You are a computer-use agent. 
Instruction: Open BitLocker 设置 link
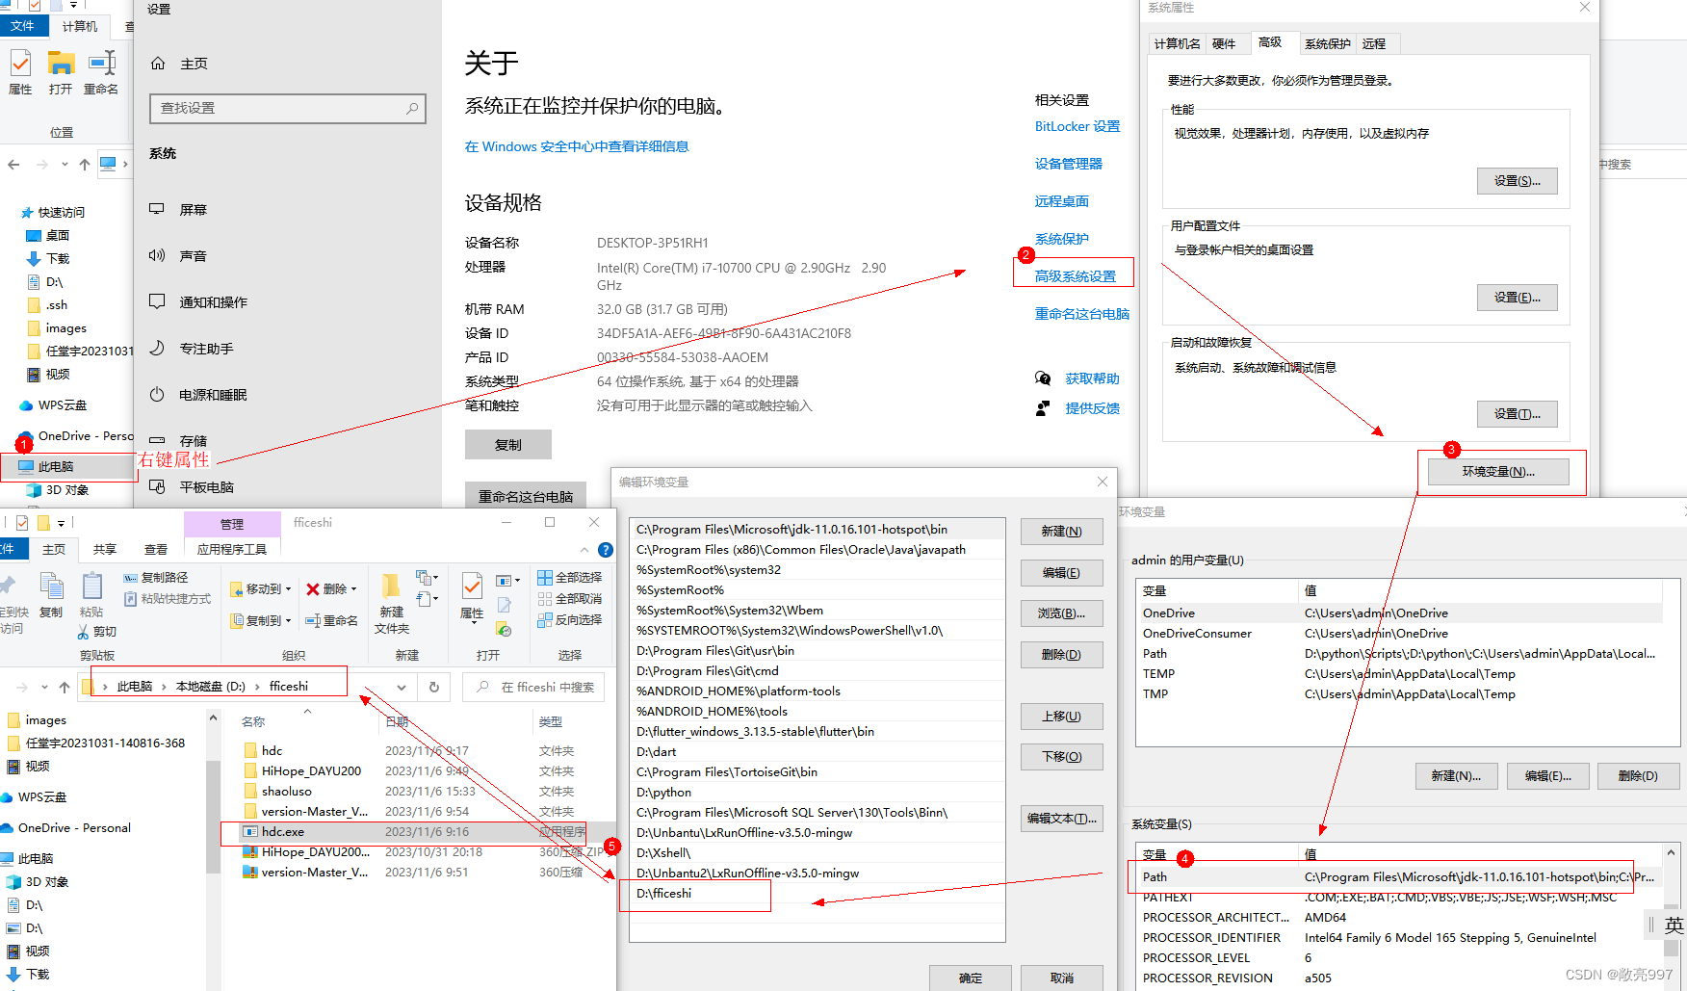1077,126
